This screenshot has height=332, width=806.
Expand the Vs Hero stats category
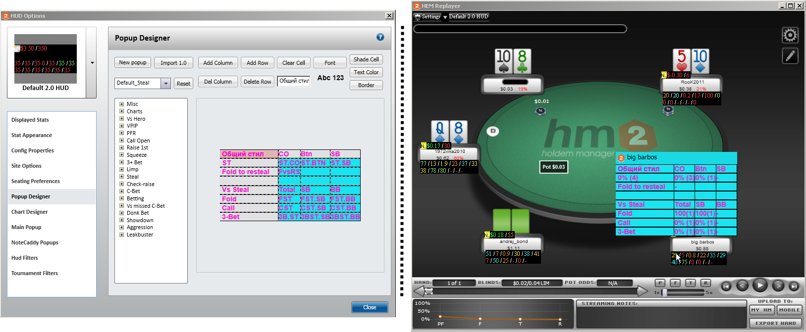point(121,119)
